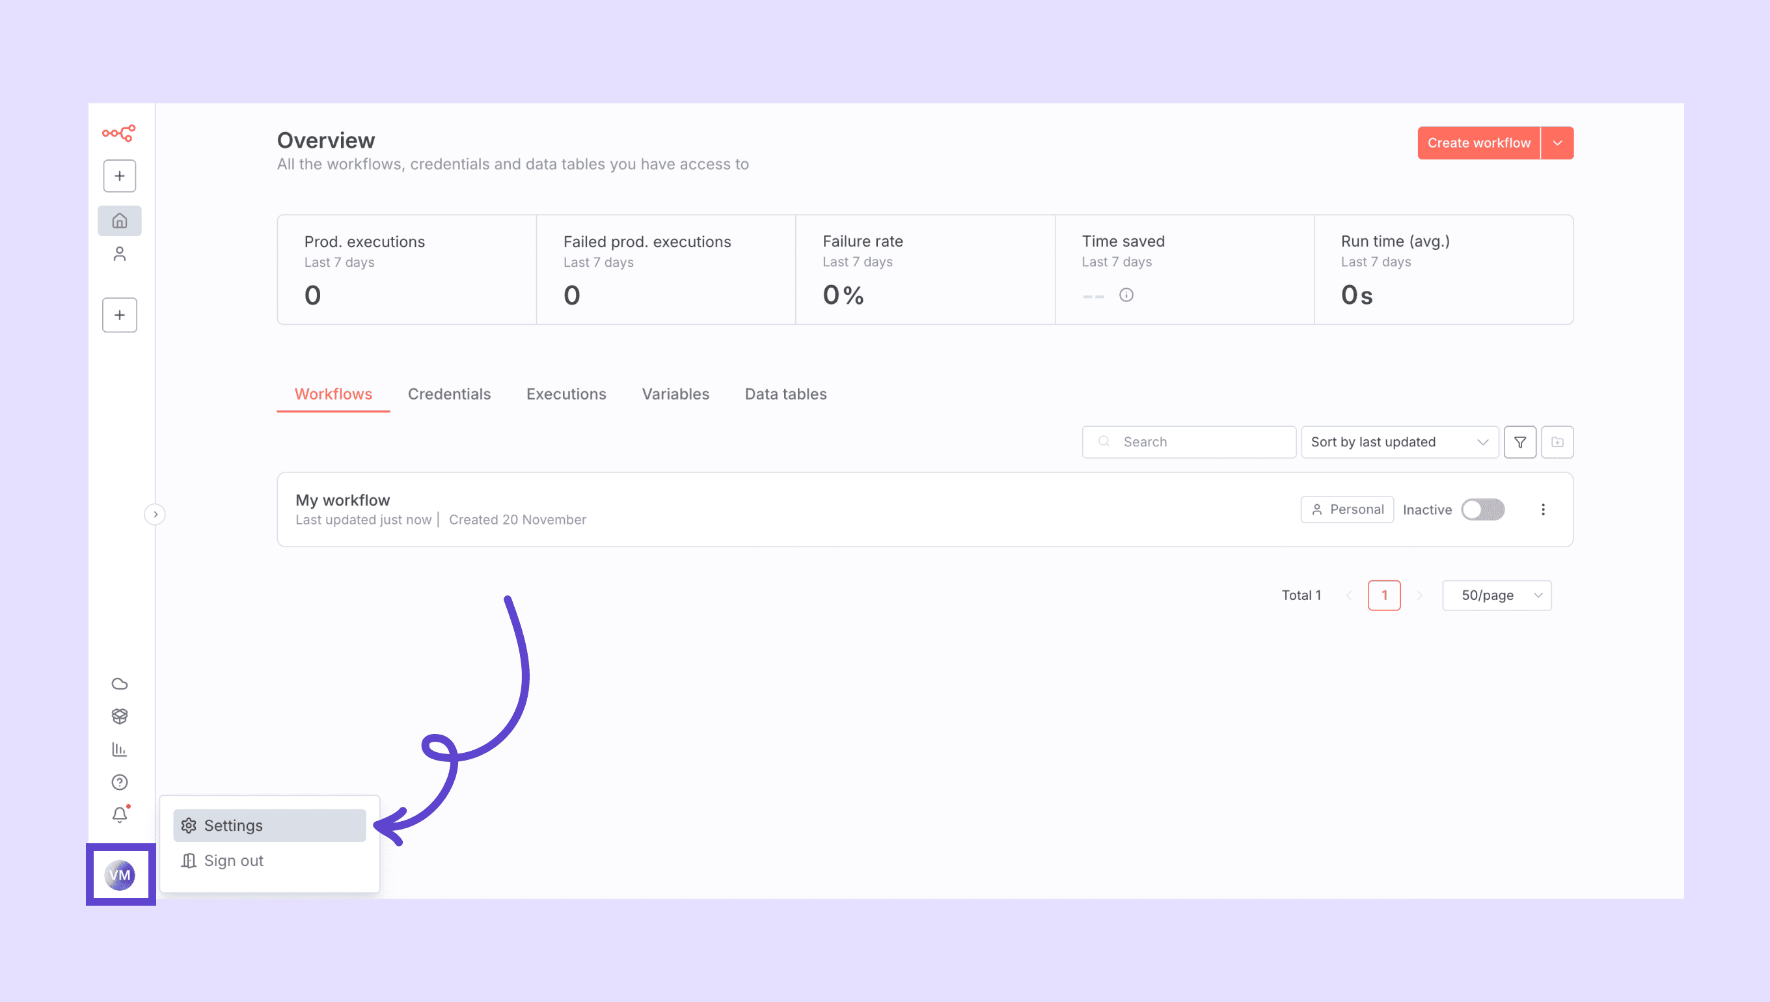Screen dimensions: 1770x1002
Task: Click the Time saved info icon
Action: pyautogui.click(x=1126, y=295)
